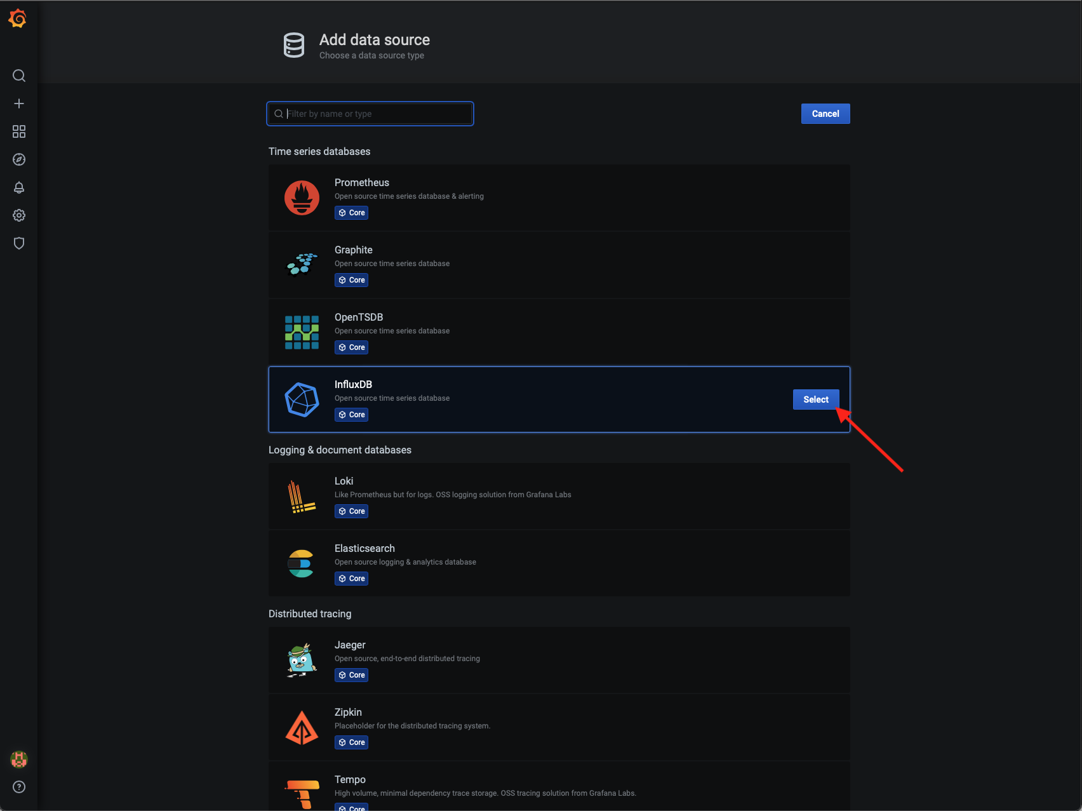This screenshot has height=811, width=1082.
Task: Click the InfluxDB polyhedron logo
Action: (302, 399)
